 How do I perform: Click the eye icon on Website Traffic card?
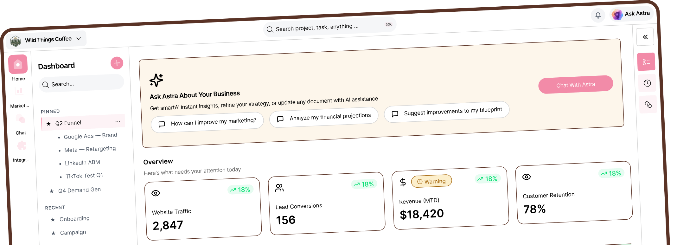(x=156, y=193)
